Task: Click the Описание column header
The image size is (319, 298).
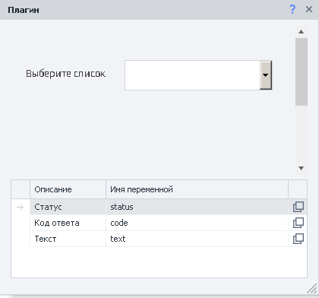Action: click(x=68, y=189)
